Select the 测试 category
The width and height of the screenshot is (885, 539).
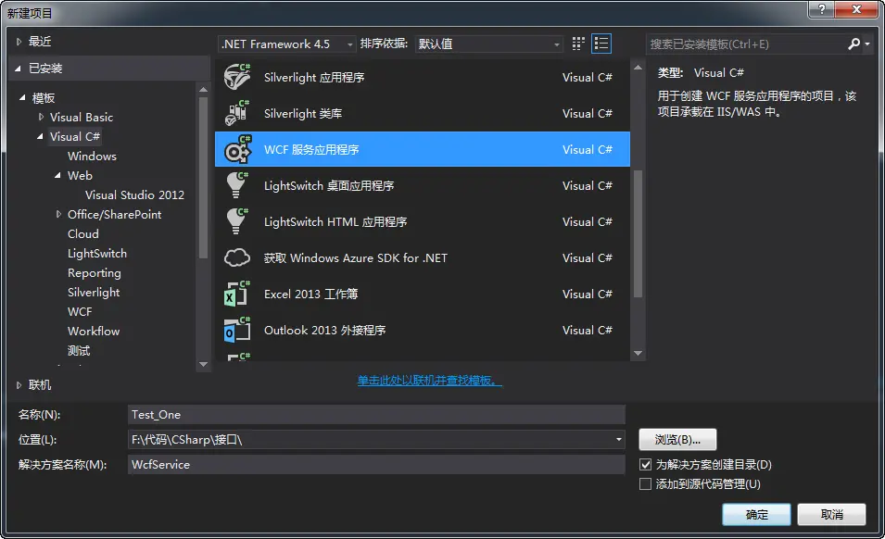(79, 351)
